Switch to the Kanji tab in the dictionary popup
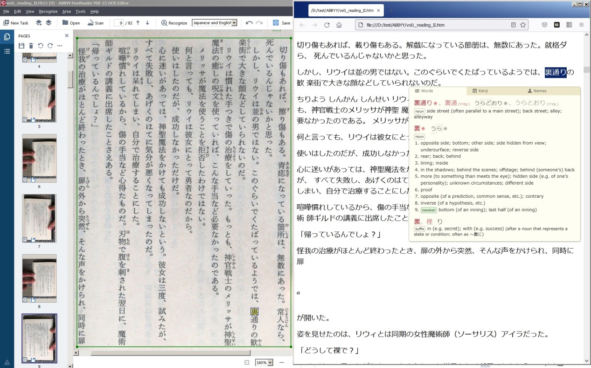This screenshot has height=368, width=591. [x=480, y=91]
